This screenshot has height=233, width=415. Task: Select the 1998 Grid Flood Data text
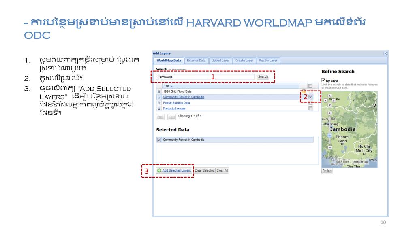point(177,91)
